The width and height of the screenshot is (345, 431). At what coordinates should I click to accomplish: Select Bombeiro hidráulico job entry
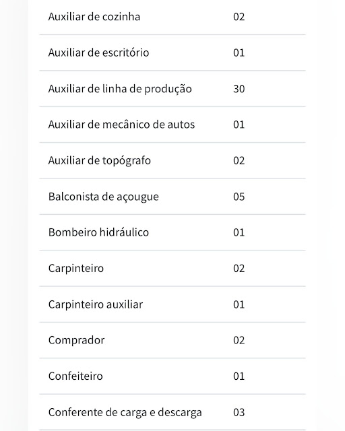click(98, 232)
